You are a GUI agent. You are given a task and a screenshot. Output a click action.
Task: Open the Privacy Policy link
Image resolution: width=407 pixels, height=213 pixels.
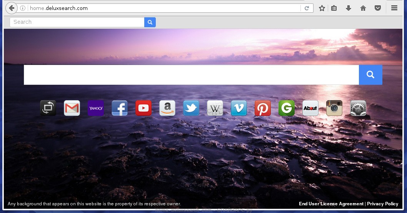[x=383, y=204]
